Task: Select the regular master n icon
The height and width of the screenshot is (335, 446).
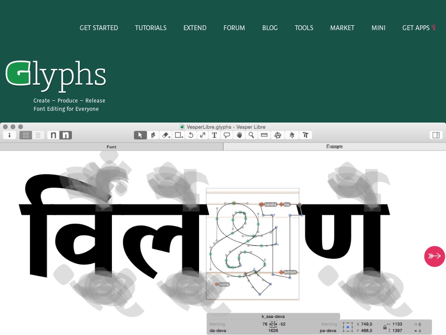Action: click(x=53, y=135)
